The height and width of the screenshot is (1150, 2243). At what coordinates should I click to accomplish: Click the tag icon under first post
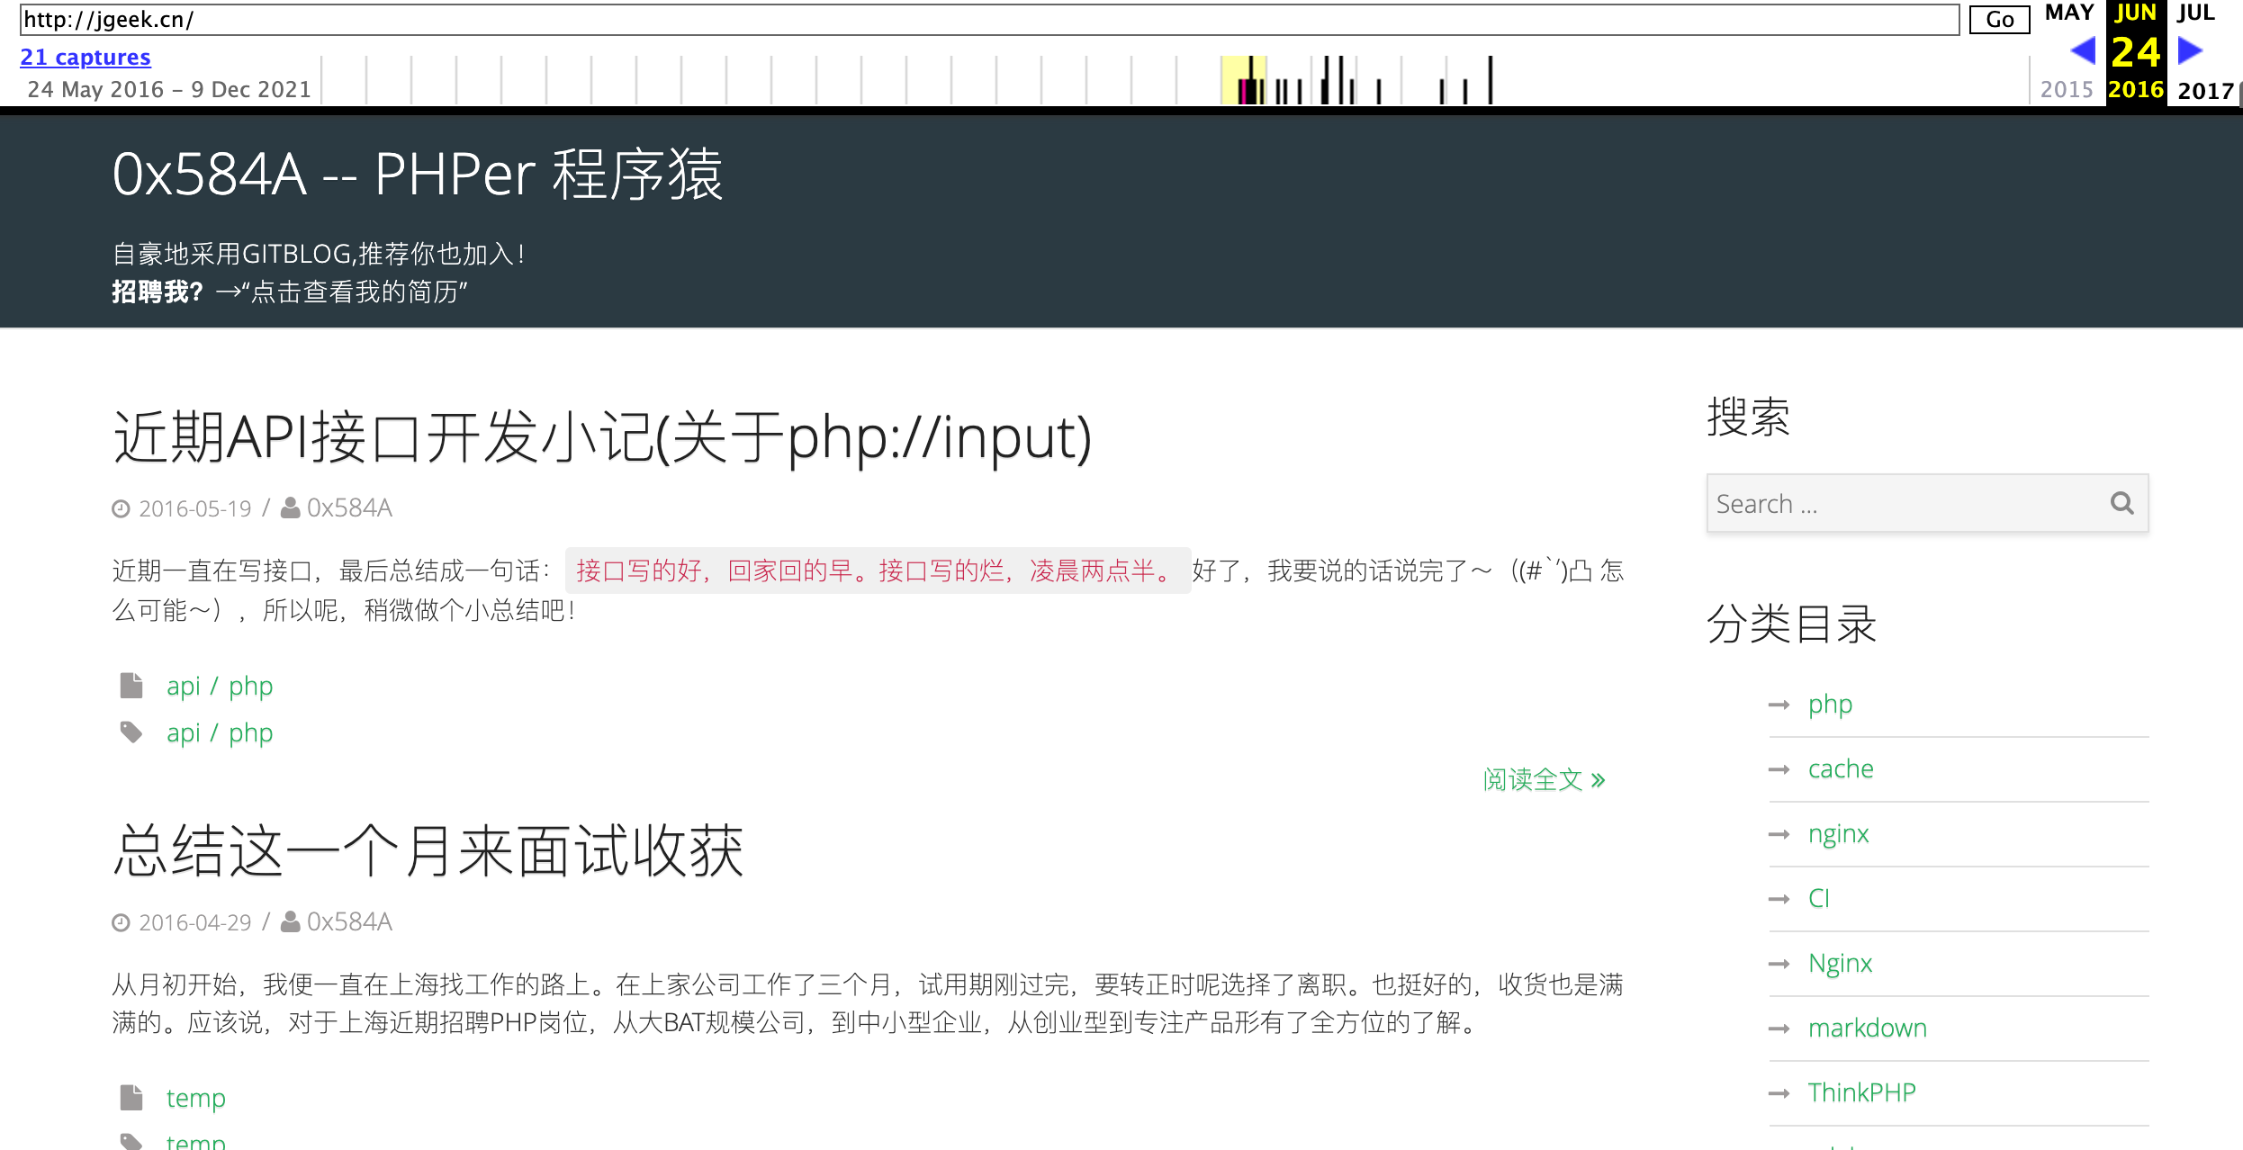(131, 732)
